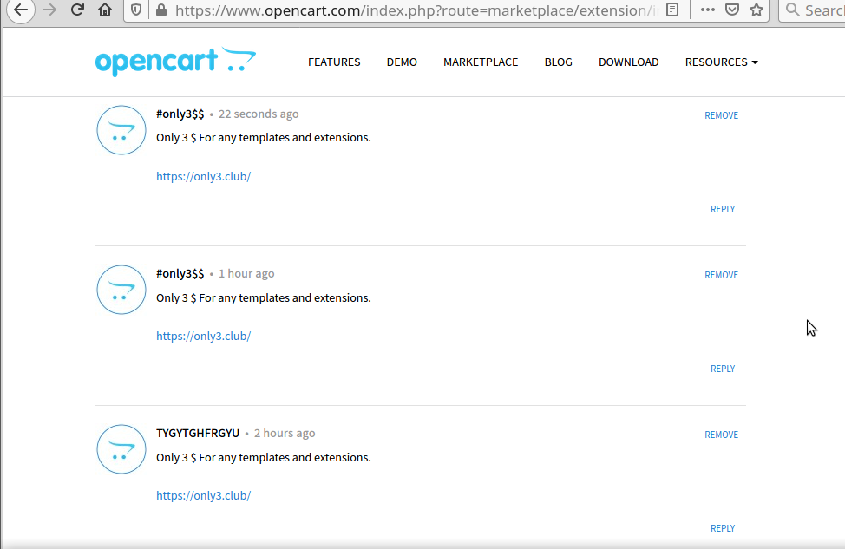
Task: Click comment text under TYGYTGHFRGYU
Action: tap(264, 457)
